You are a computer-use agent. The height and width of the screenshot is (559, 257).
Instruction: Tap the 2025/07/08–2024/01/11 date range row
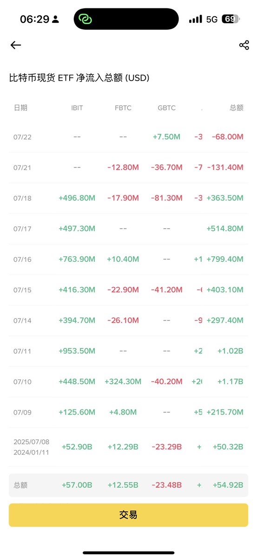(x=128, y=447)
